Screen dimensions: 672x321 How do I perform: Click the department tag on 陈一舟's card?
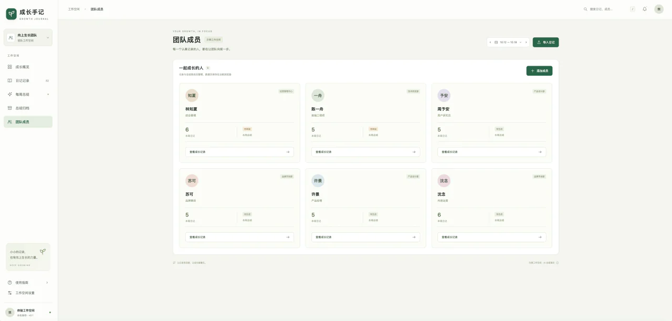(413, 91)
